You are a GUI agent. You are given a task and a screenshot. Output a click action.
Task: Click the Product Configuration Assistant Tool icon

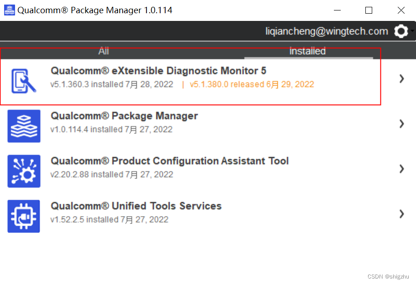[x=24, y=171]
